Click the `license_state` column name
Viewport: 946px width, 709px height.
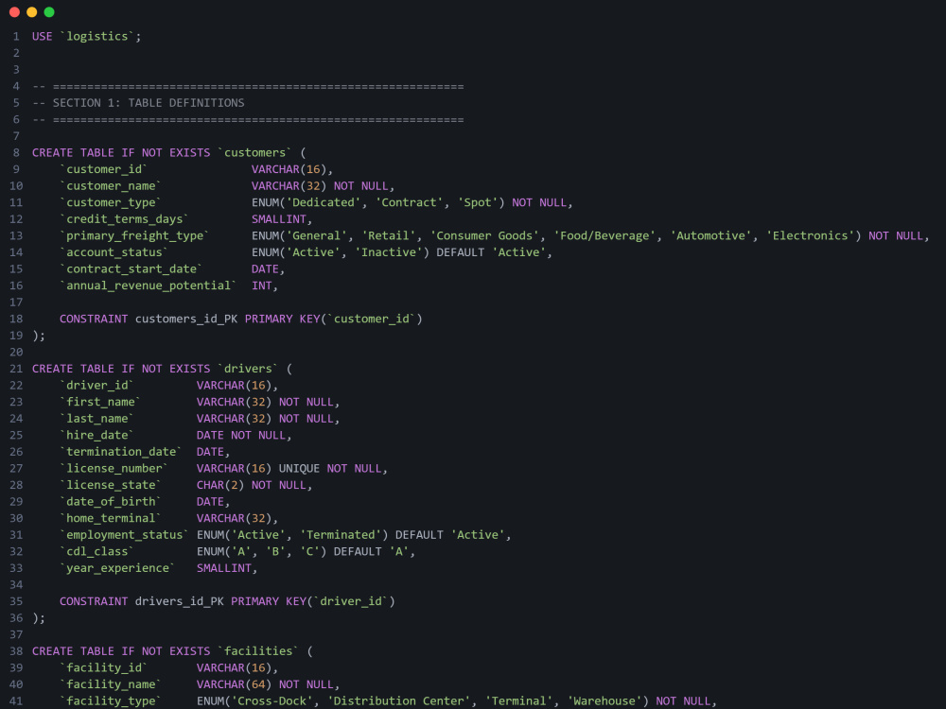click(111, 485)
